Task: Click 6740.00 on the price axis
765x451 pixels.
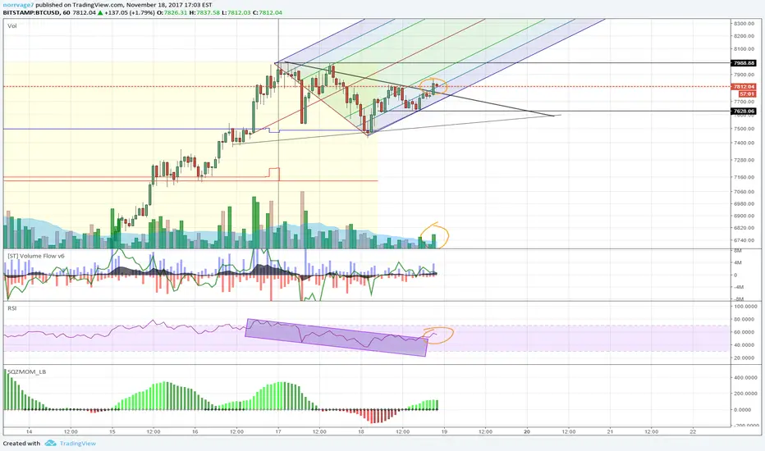Action: click(744, 240)
